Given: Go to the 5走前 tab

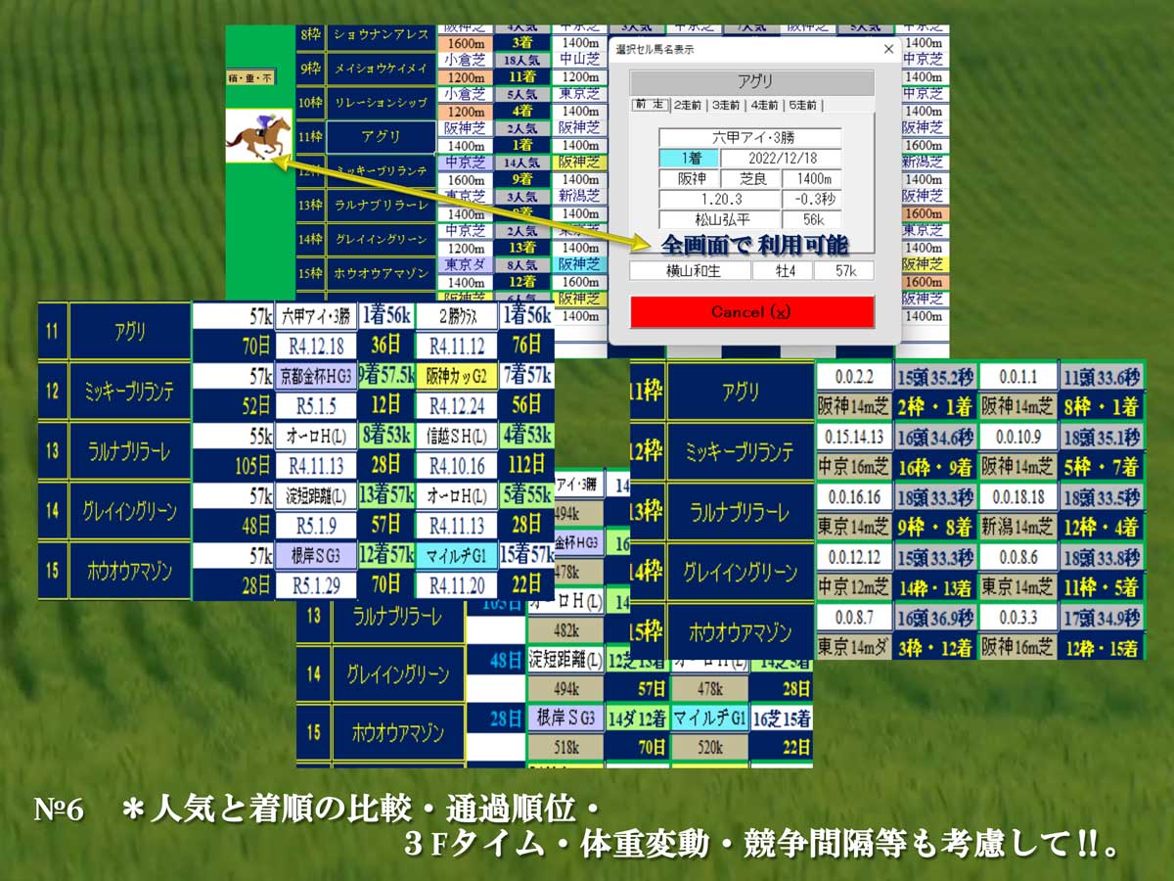Looking at the screenshot, I should pyautogui.click(x=802, y=105).
